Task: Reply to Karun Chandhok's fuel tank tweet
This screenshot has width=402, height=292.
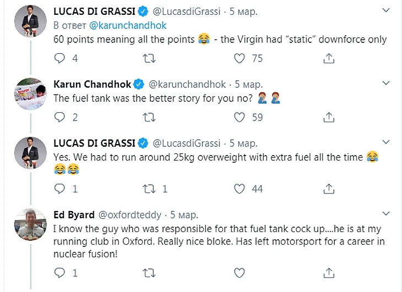Action: (x=60, y=117)
